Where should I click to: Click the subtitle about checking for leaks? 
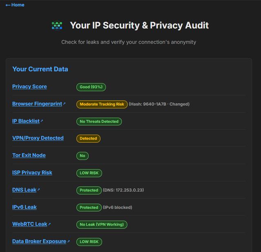pos(129,42)
